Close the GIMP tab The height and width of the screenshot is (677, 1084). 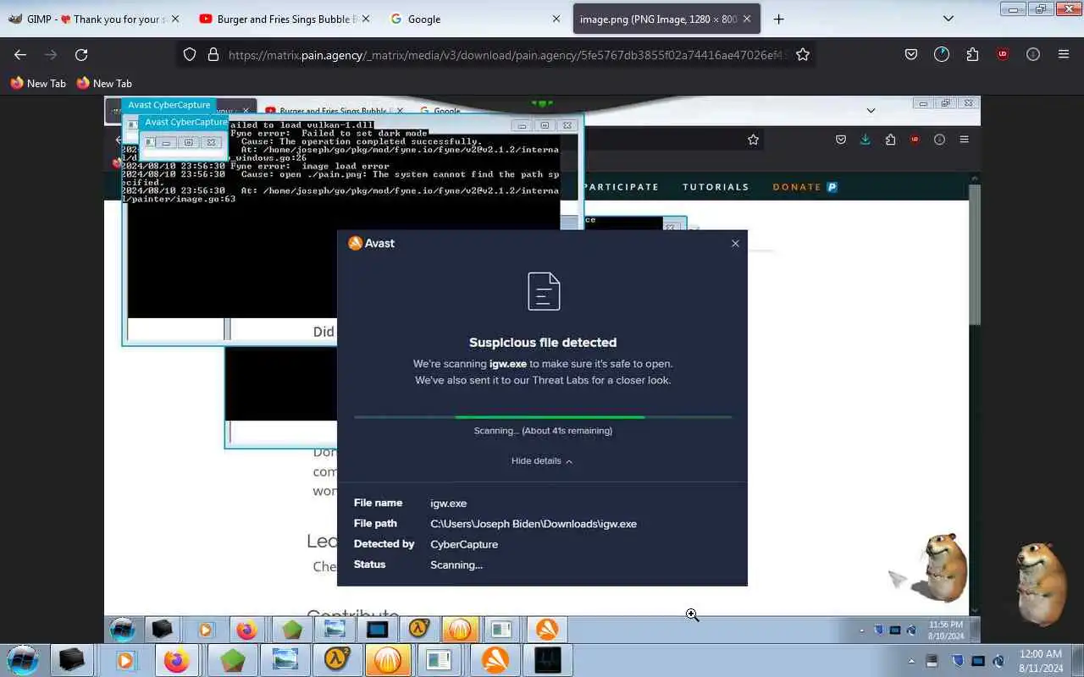175,19
